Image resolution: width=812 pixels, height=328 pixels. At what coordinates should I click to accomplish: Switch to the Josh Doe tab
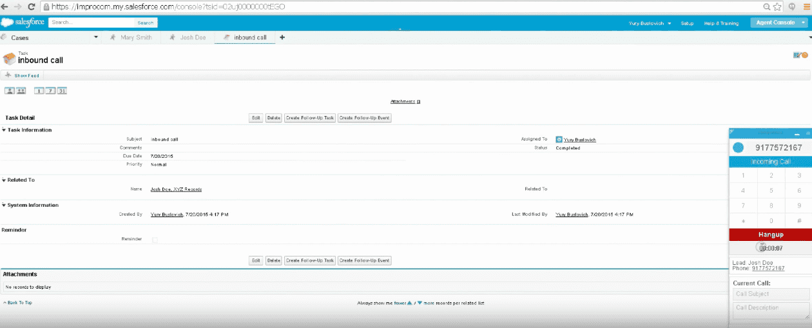point(192,37)
